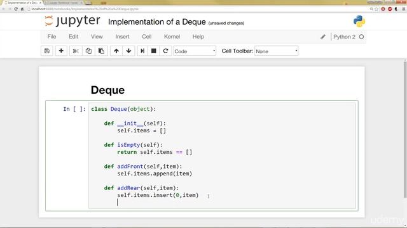
Task: Click the browser reload button
Action: 16,9
